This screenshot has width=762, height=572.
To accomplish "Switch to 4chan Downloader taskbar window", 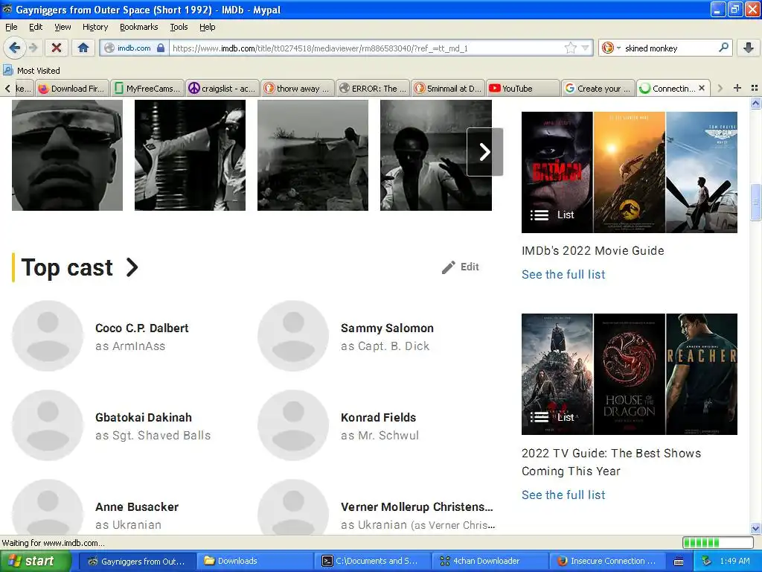I will (x=490, y=561).
